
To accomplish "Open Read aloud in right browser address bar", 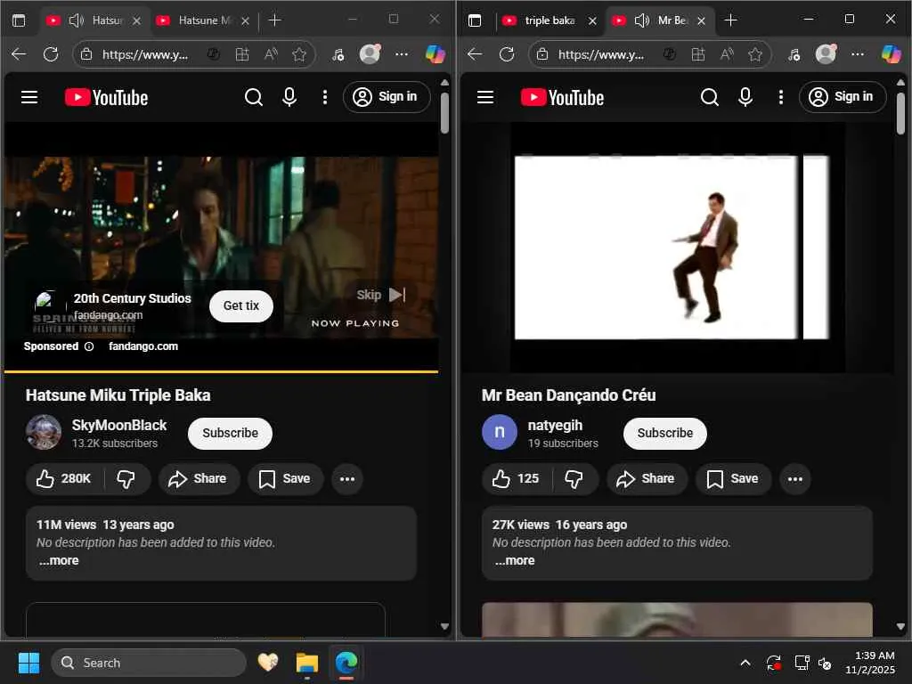I will pos(727,54).
